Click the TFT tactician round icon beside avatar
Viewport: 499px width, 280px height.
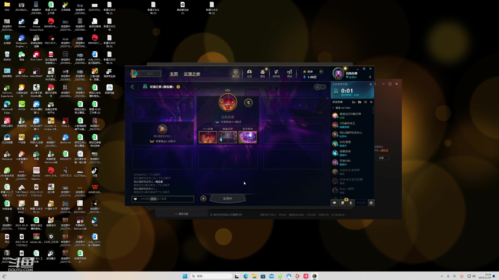pyautogui.click(x=248, y=103)
